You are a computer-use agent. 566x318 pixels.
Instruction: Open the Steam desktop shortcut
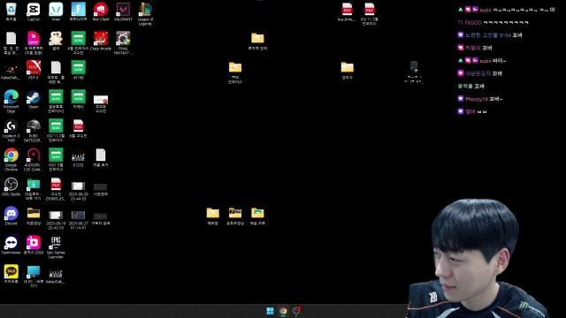(x=34, y=98)
